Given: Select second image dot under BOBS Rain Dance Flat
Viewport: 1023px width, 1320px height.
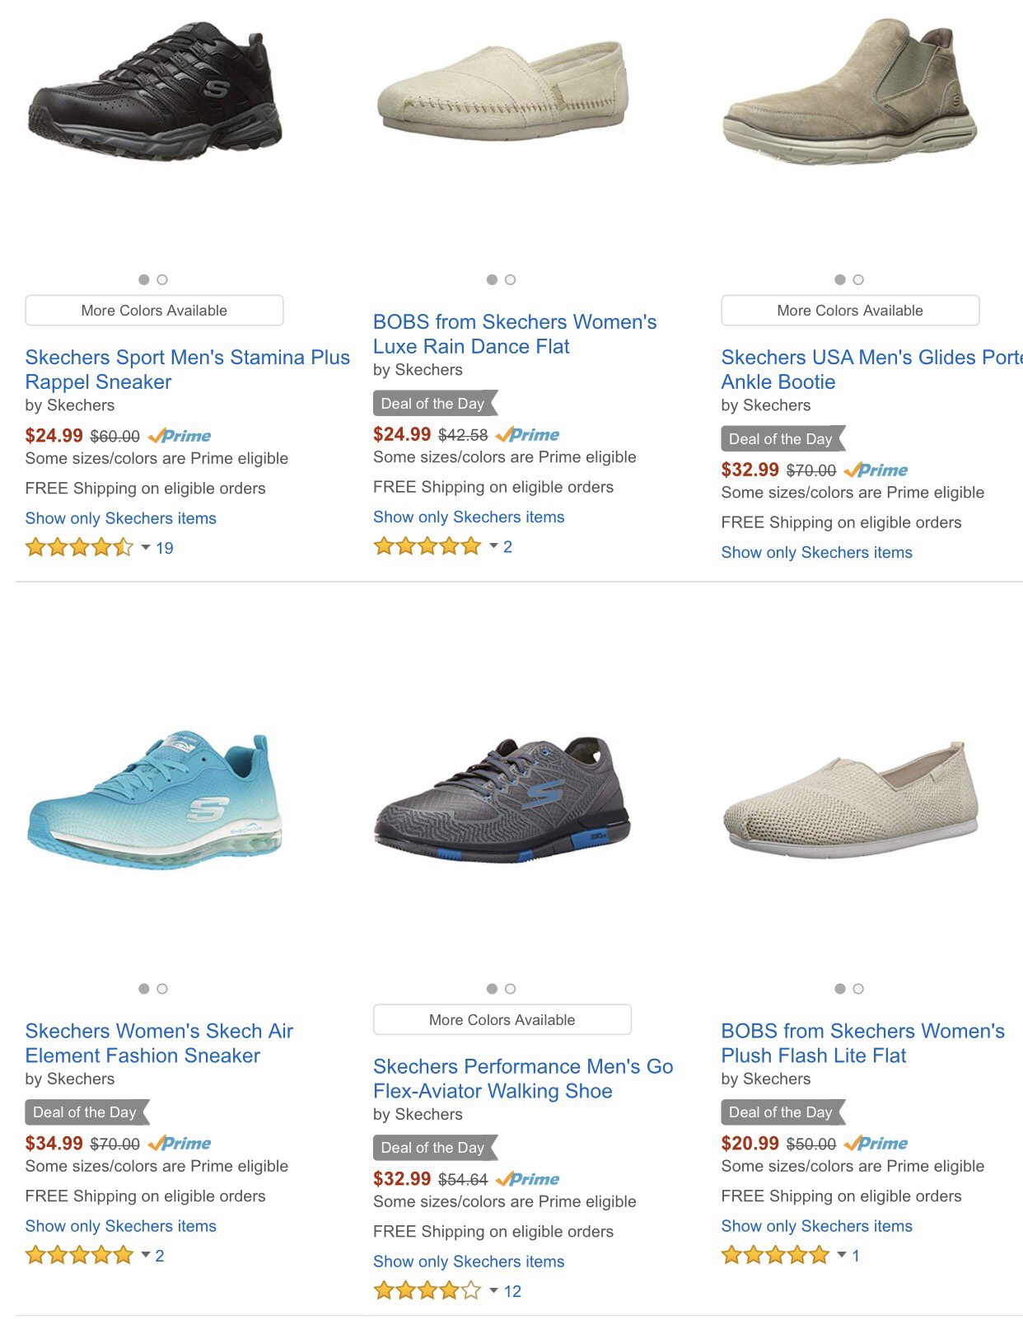Looking at the screenshot, I should click(x=511, y=280).
